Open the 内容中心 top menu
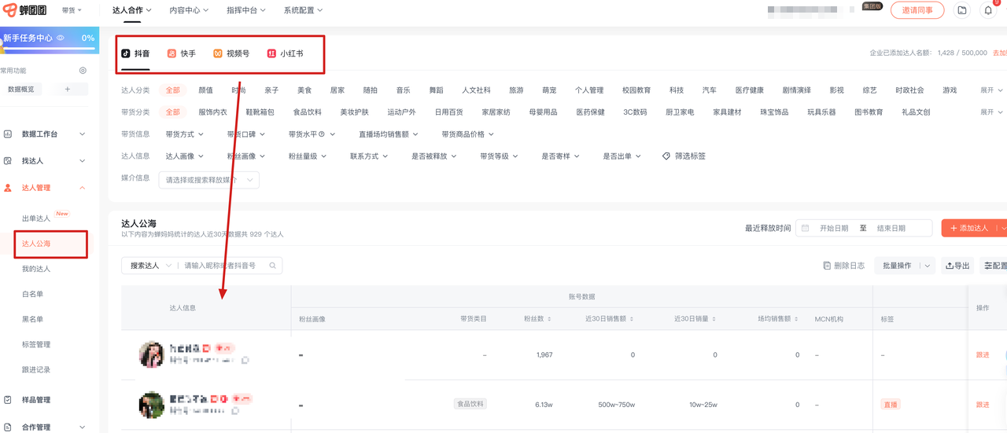1007x433 pixels. 189,10
